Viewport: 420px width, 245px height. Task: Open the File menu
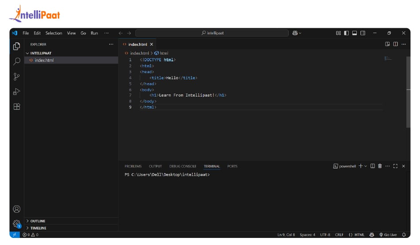(26, 33)
